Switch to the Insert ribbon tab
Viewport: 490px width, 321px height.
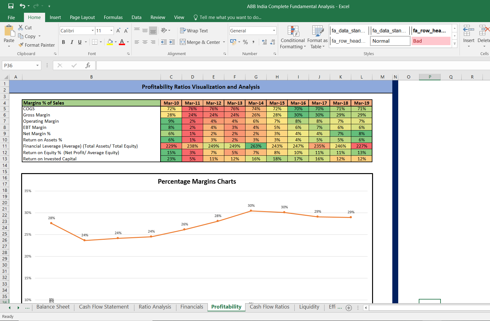55,17
